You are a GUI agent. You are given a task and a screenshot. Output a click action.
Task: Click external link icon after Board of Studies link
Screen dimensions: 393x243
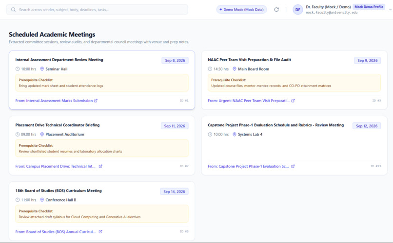pos(100,231)
